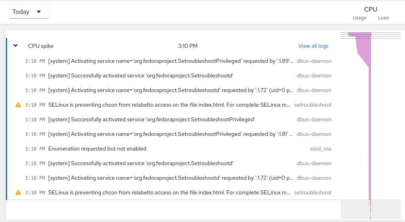
Task: Click the CPU Usage column label
Action: [359, 18]
